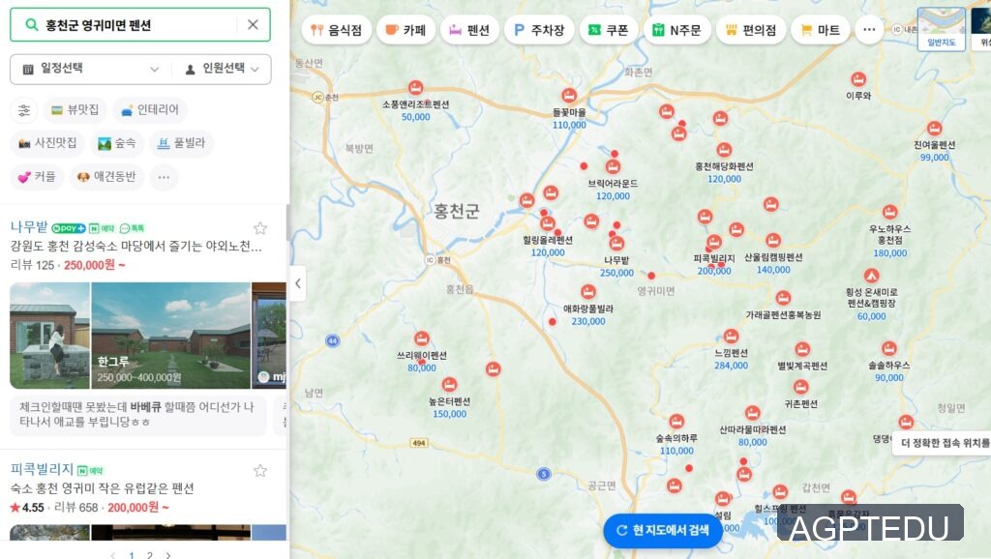Viewport: 991px width, 559px height.
Task: Open the 나무밭 photo of woman at well
Action: click(50, 336)
